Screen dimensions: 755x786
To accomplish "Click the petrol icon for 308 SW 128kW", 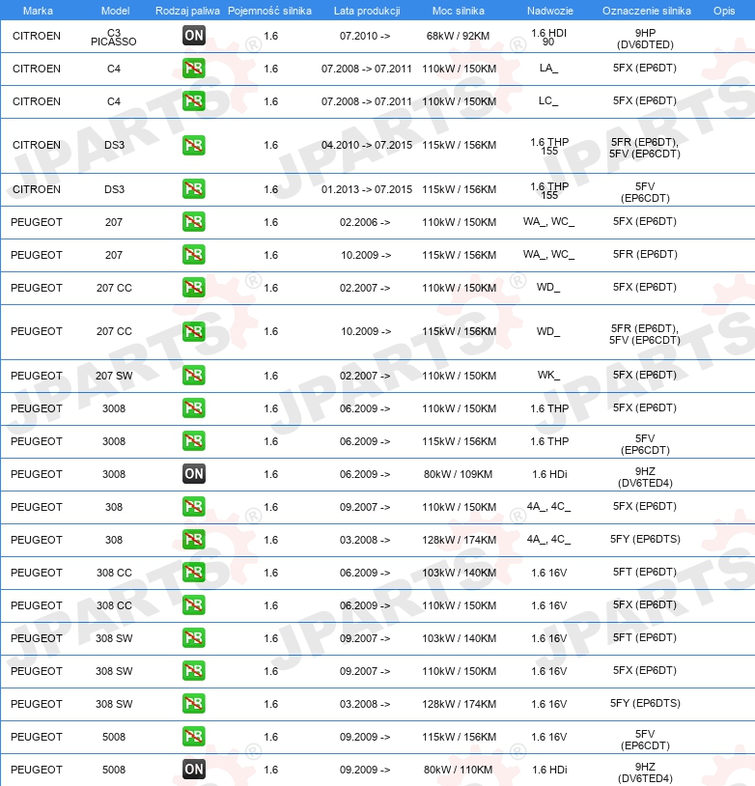I will 194,703.
